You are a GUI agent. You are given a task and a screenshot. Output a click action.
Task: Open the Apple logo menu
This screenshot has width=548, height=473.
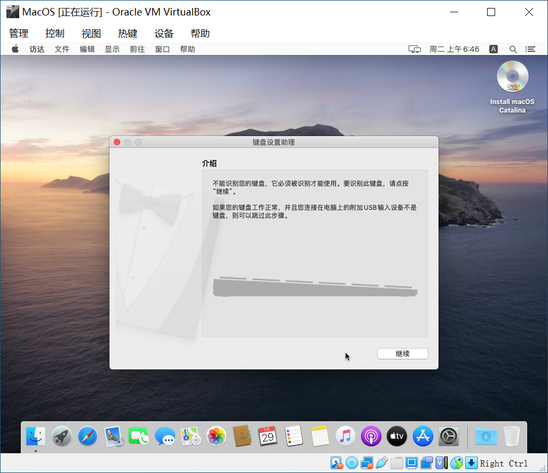(x=15, y=49)
